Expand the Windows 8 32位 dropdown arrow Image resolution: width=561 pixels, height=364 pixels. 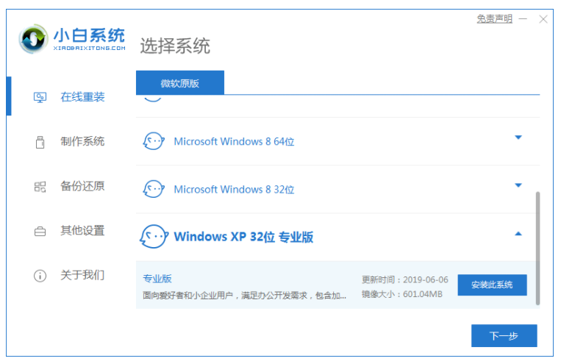518,185
